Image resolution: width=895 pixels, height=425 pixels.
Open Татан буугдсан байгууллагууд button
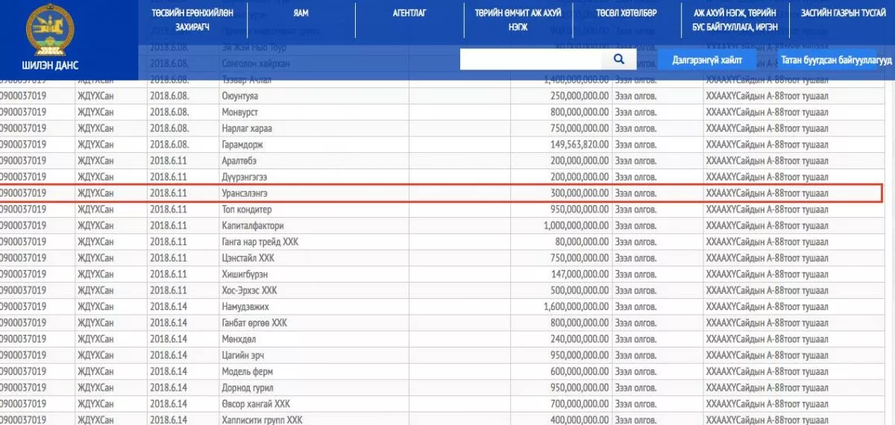coord(835,60)
